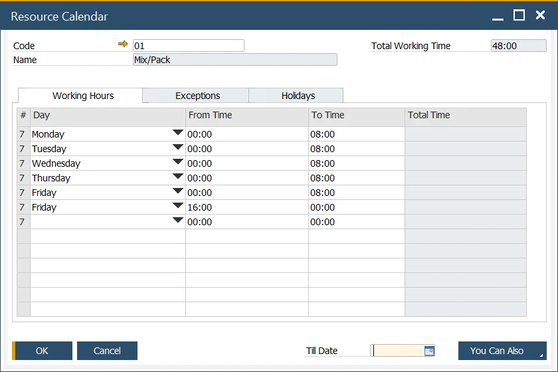Click into the Code input field

click(189, 46)
